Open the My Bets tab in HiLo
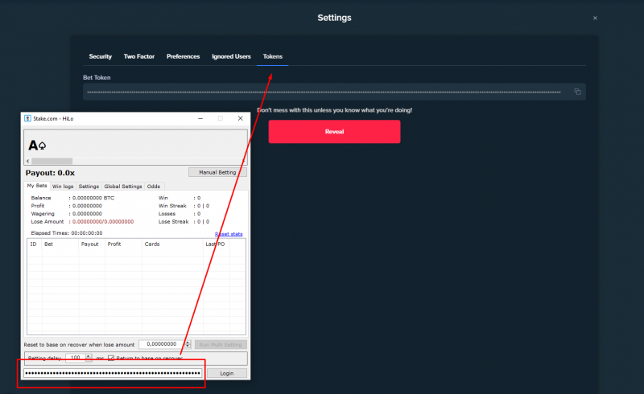644x394 pixels. pyautogui.click(x=37, y=186)
